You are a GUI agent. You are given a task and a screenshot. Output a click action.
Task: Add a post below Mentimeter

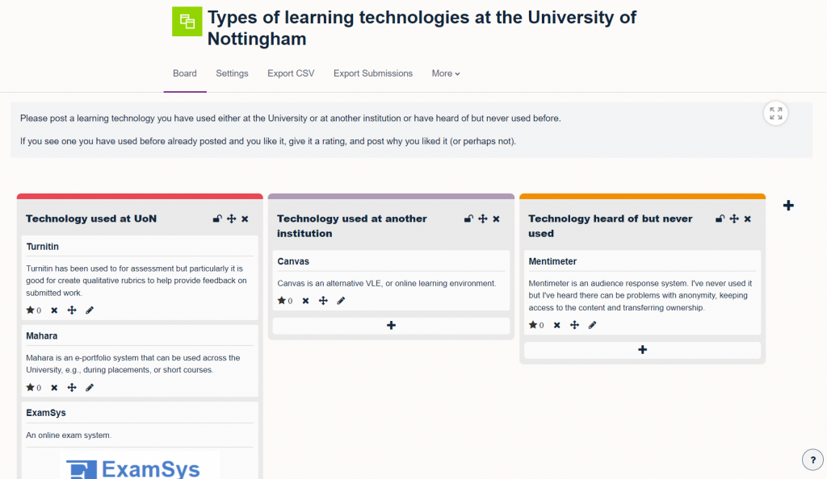643,350
